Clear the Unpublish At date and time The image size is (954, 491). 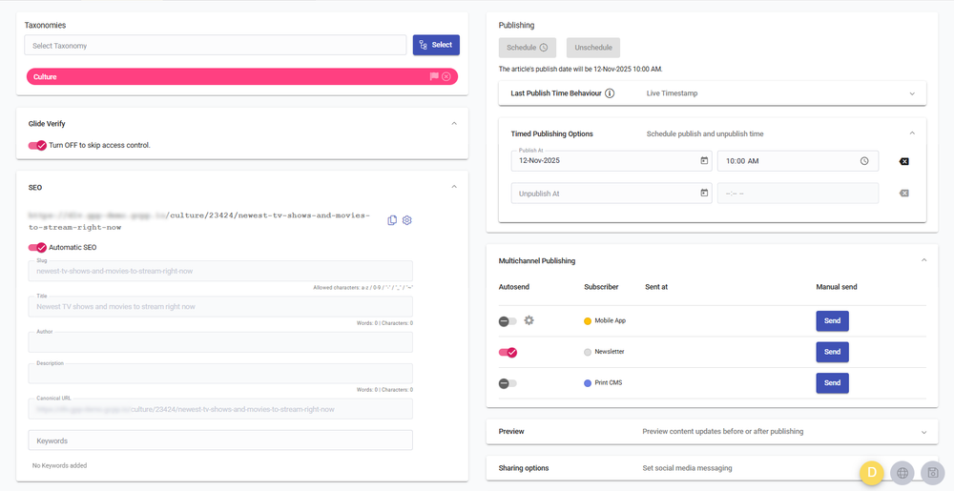[904, 194]
